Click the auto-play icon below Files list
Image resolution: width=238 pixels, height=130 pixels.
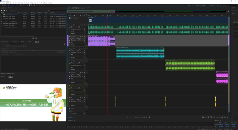36,38
